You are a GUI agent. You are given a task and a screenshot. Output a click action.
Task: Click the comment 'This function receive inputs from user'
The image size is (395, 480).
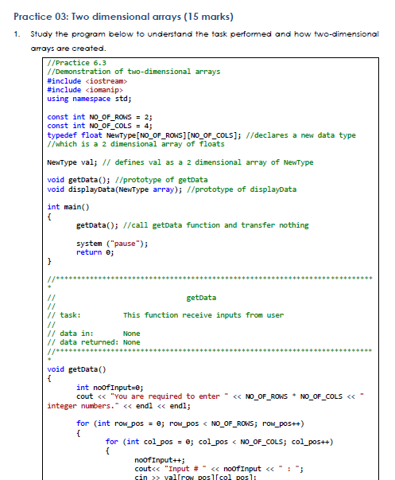203,315
